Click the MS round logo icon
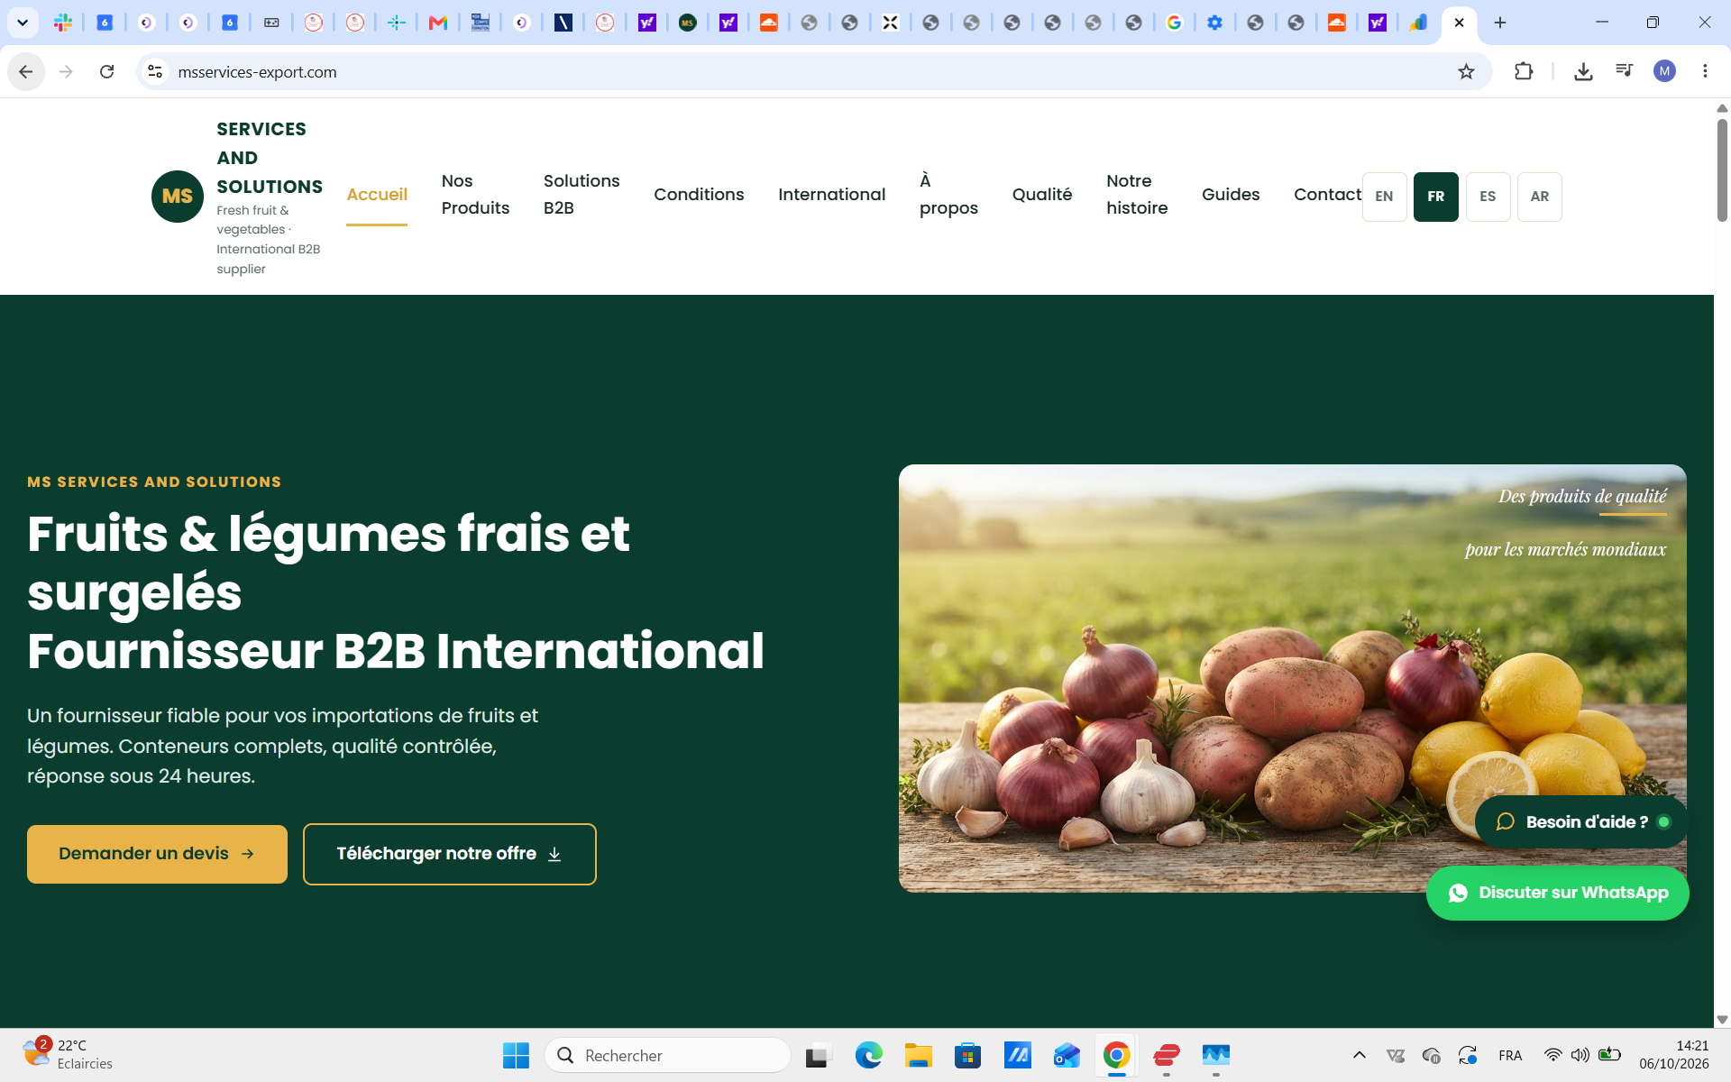Image resolution: width=1731 pixels, height=1082 pixels. [178, 196]
